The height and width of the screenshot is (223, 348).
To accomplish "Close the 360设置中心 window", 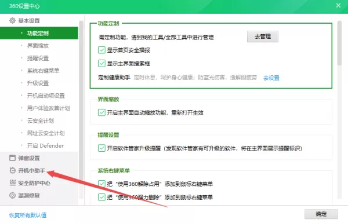I will coord(338,5).
